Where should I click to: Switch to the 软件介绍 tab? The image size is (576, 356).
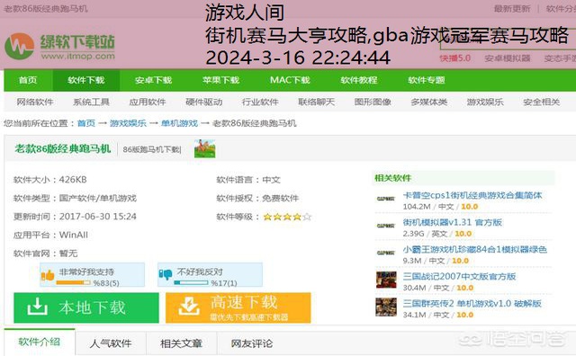point(40,342)
